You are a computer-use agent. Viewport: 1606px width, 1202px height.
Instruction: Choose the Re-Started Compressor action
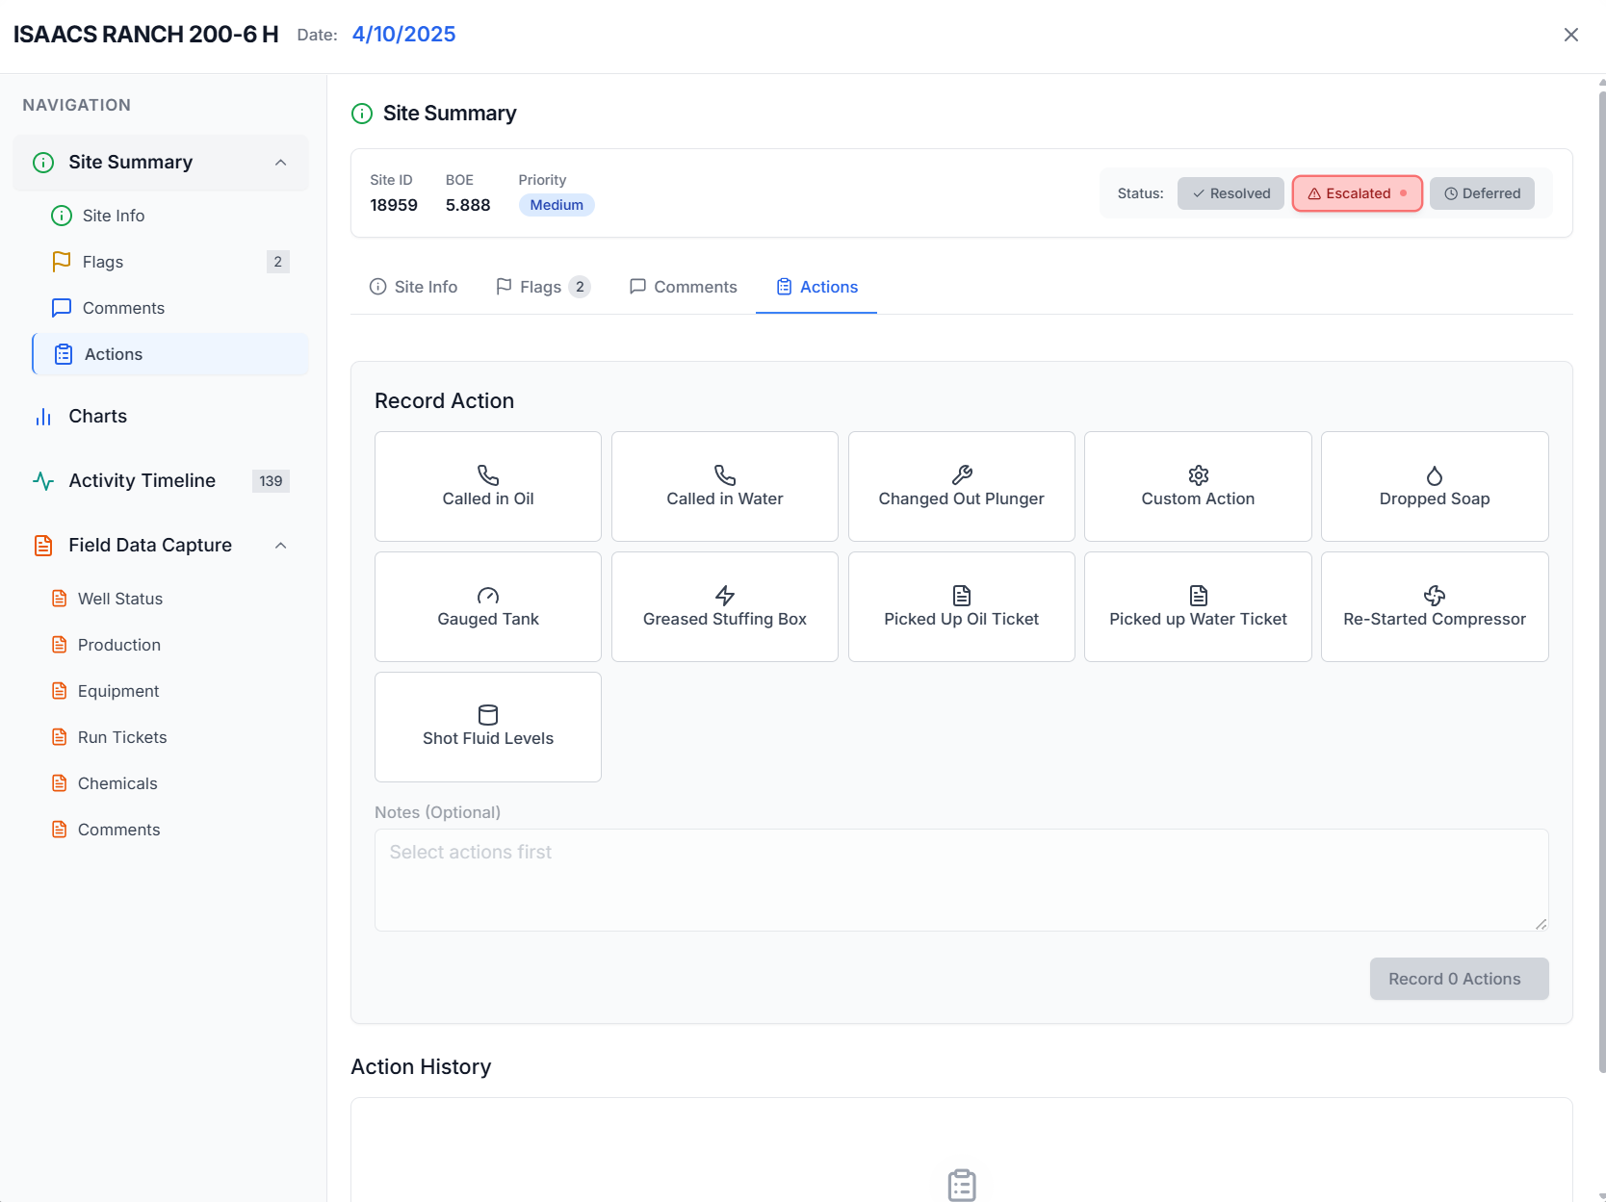click(1434, 606)
